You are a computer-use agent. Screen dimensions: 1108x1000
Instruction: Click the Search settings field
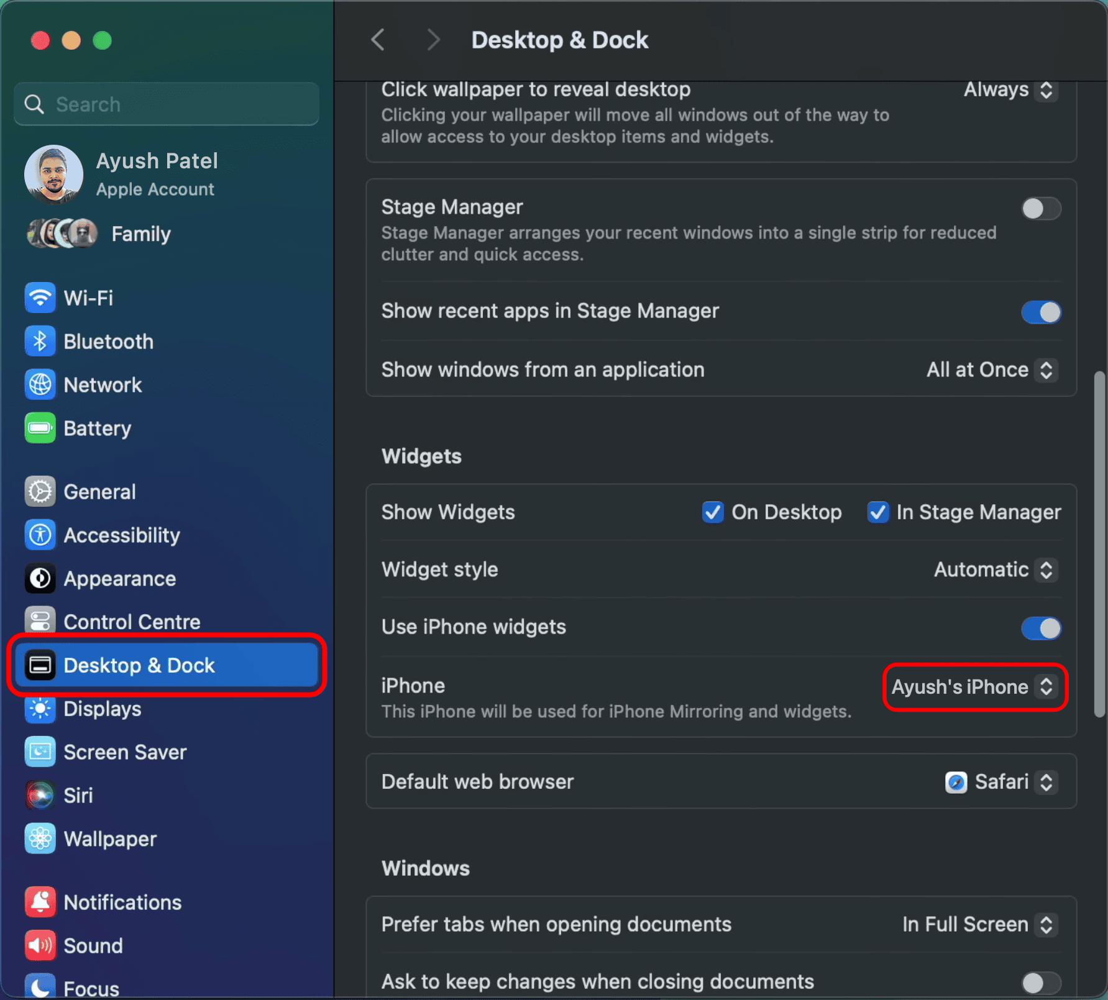tap(167, 104)
